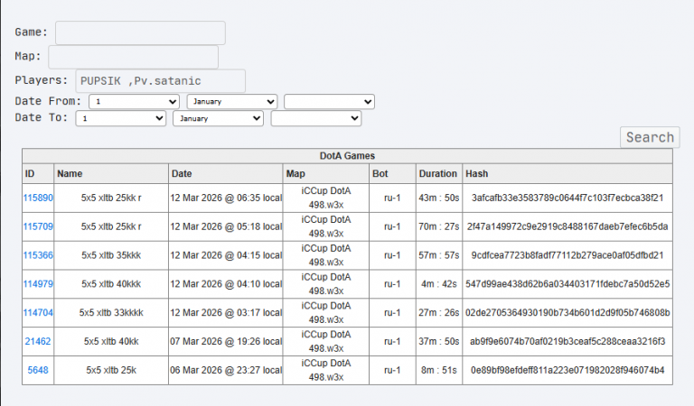This screenshot has height=406, width=694.
Task: Click hash starting with 2f47a149972
Action: [x=567, y=226]
